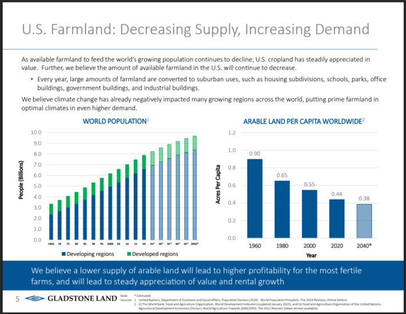Click the slide page number 5
Screen dimensions: 406x314
[x=17, y=299]
